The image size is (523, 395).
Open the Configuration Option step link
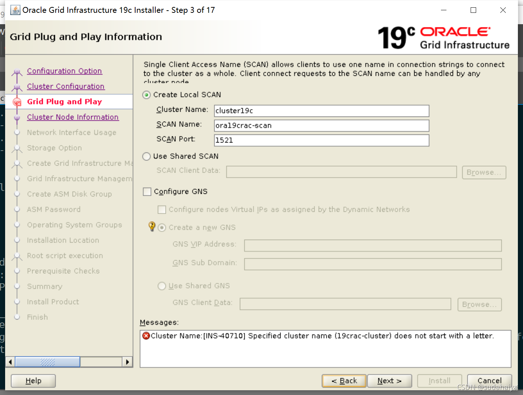click(64, 71)
